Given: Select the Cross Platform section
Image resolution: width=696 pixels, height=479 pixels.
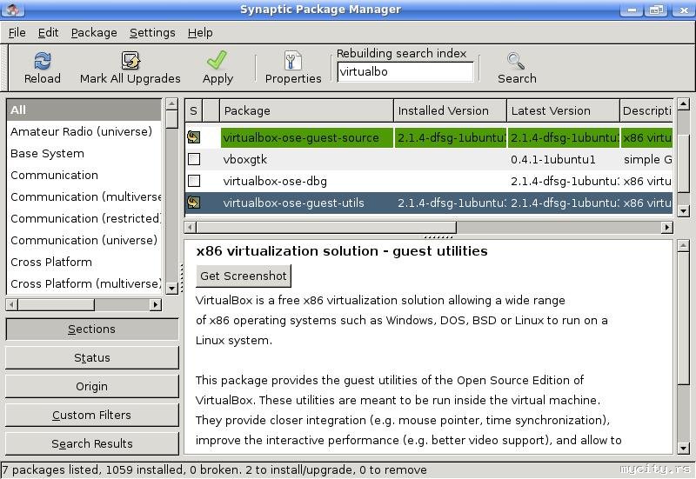Looking at the screenshot, I should click(x=84, y=263).
